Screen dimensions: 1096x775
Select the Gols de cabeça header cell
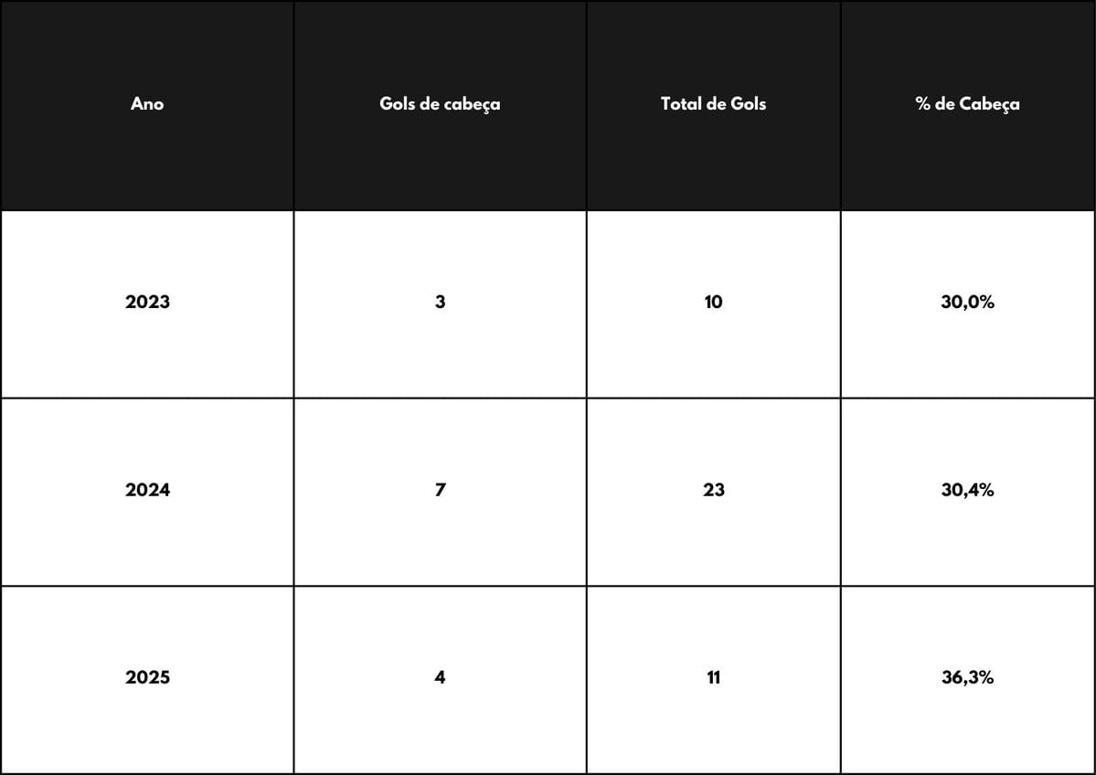tap(440, 104)
